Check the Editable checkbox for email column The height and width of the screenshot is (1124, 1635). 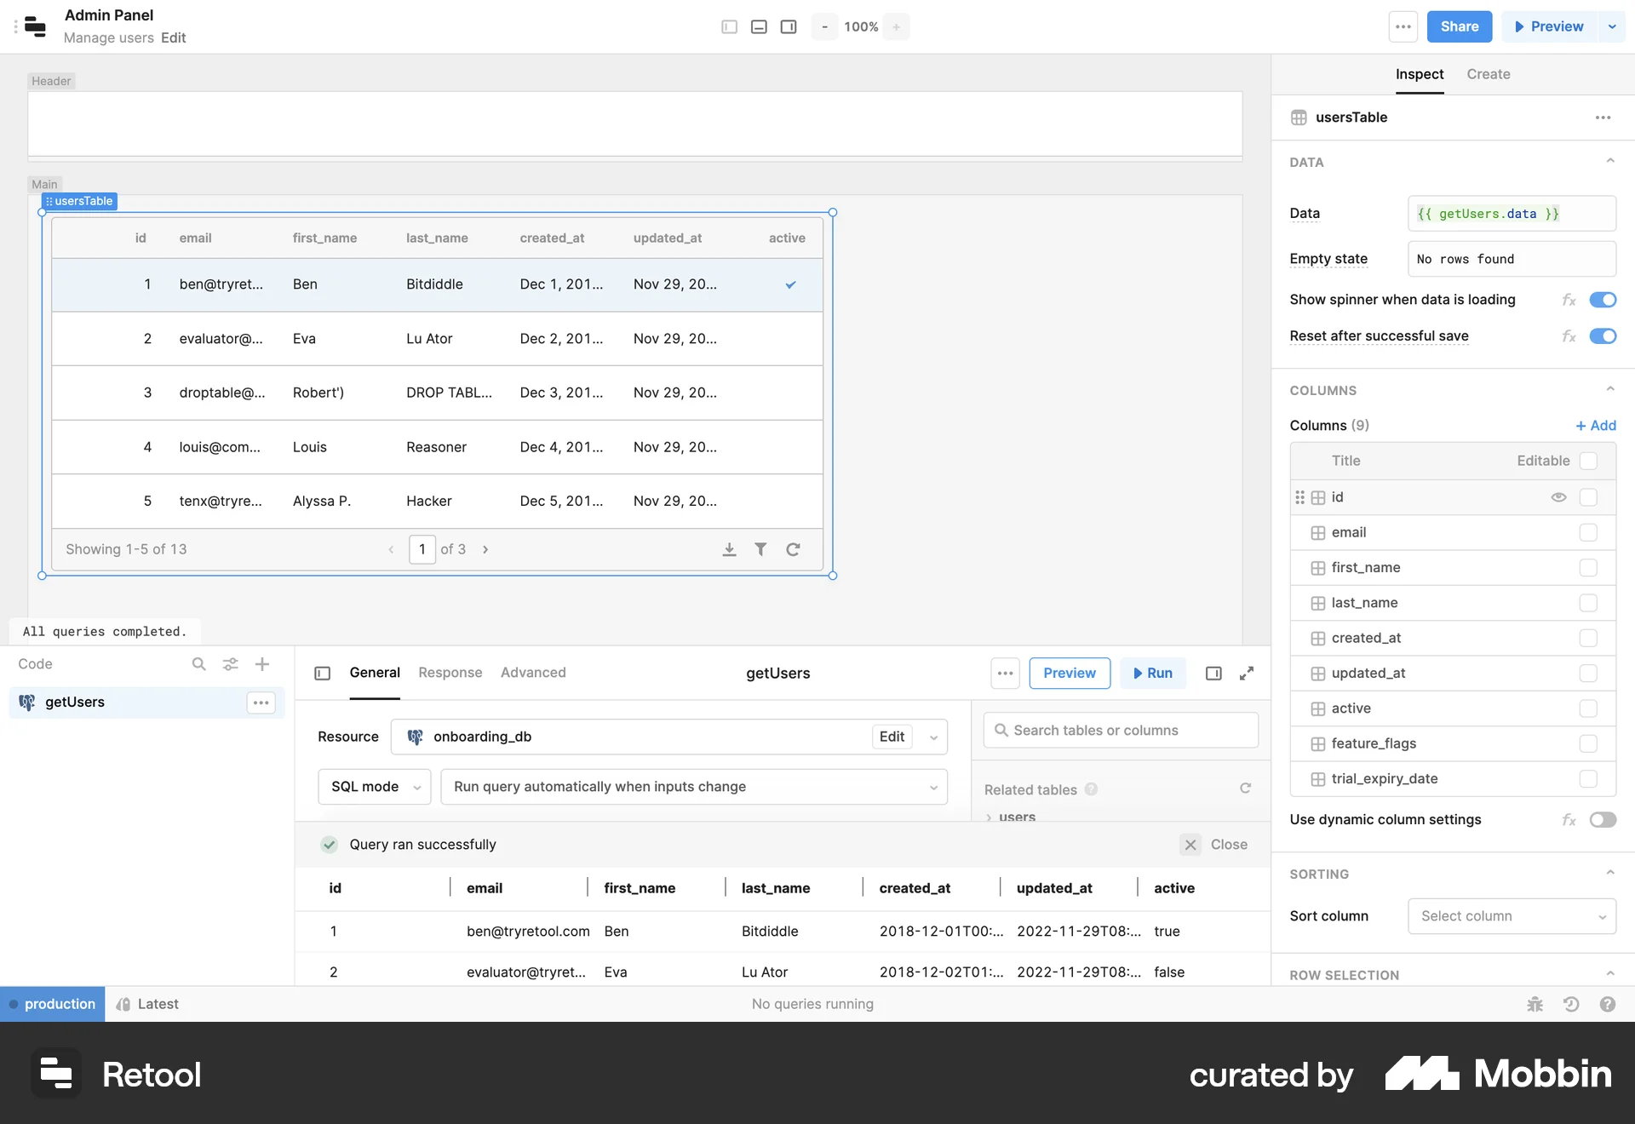[1587, 532]
